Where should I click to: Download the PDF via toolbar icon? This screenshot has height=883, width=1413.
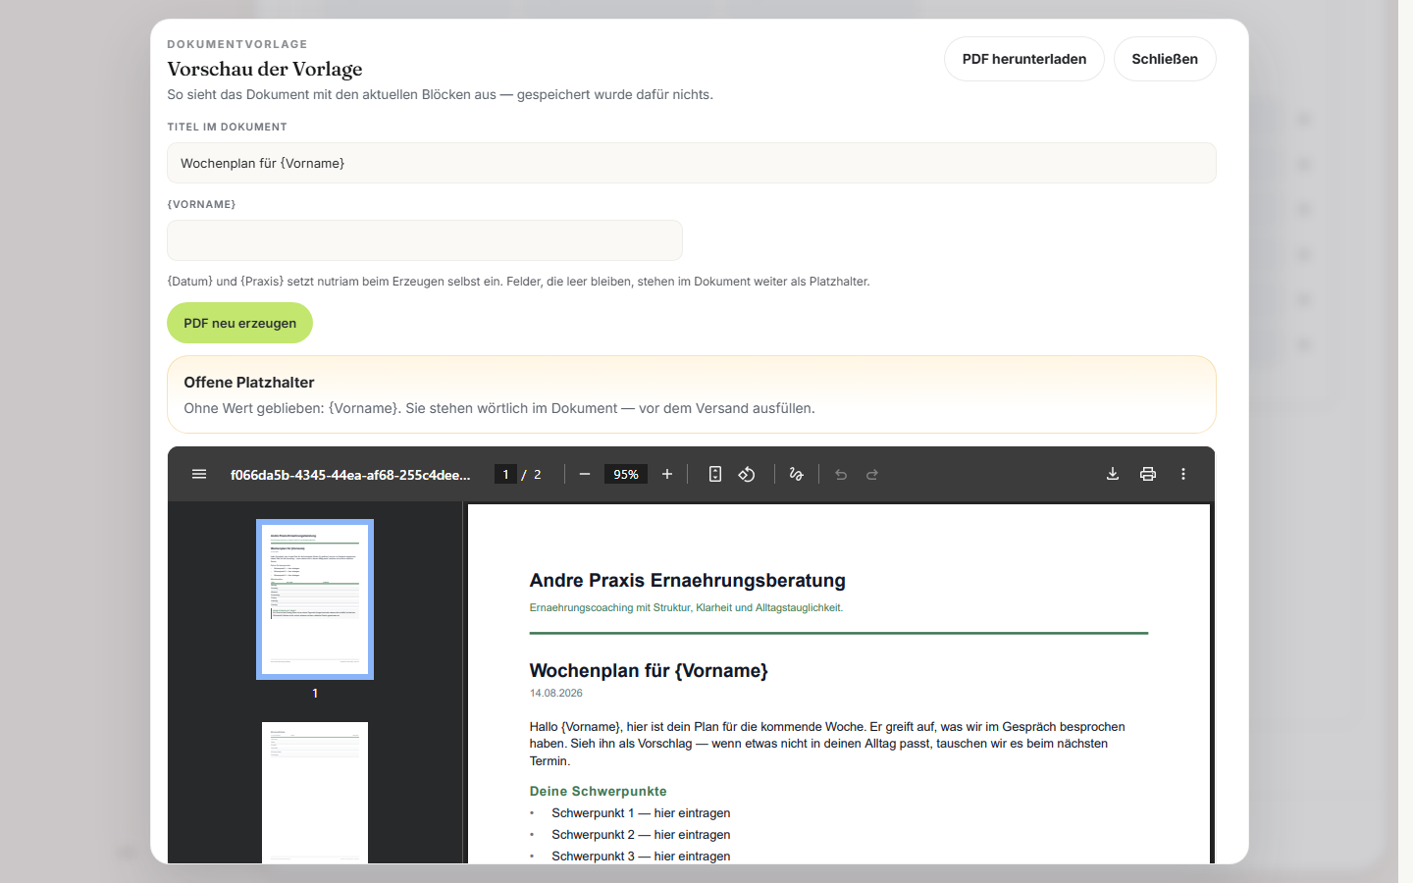tap(1113, 474)
